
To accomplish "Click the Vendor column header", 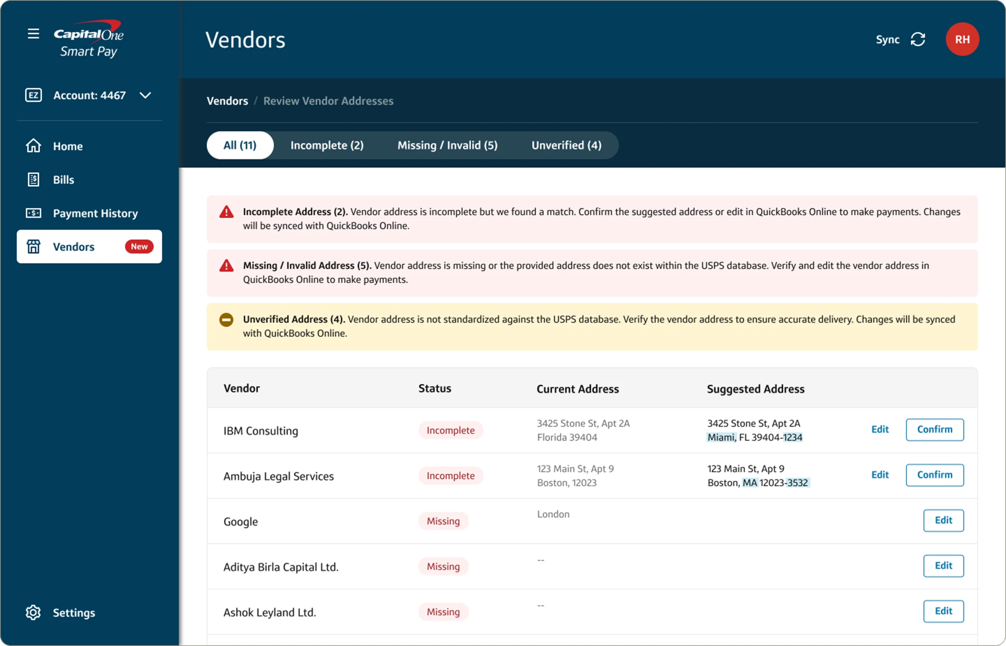I will 242,388.
